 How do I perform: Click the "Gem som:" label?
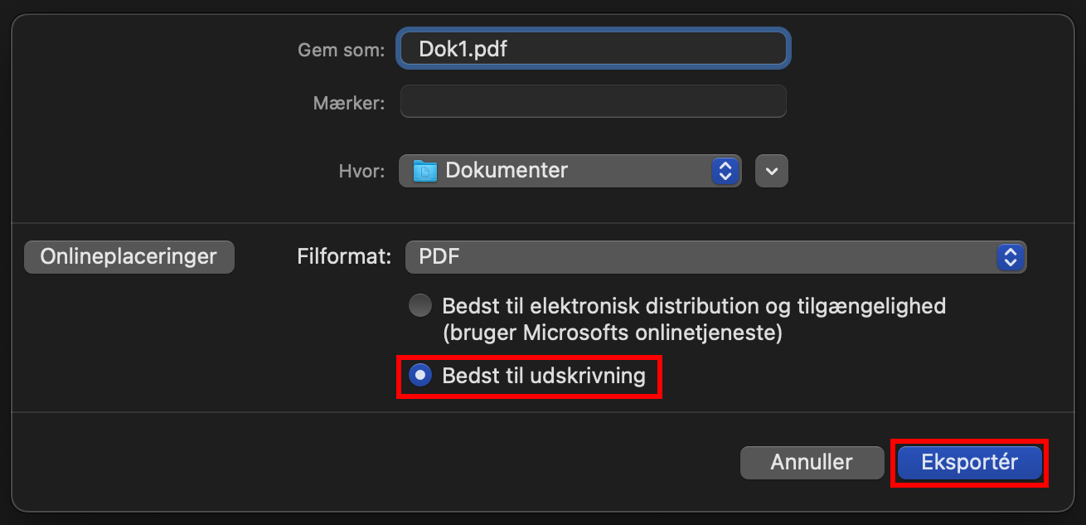coord(341,50)
